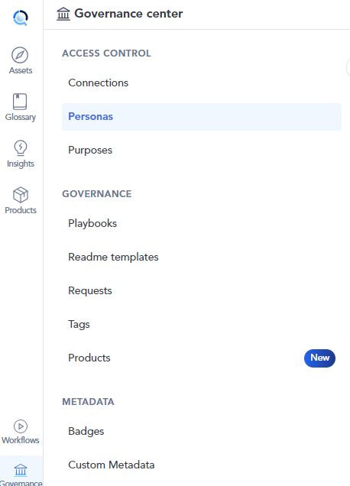The image size is (350, 486).
Task: Open the Glossary book icon
Action: click(x=20, y=102)
